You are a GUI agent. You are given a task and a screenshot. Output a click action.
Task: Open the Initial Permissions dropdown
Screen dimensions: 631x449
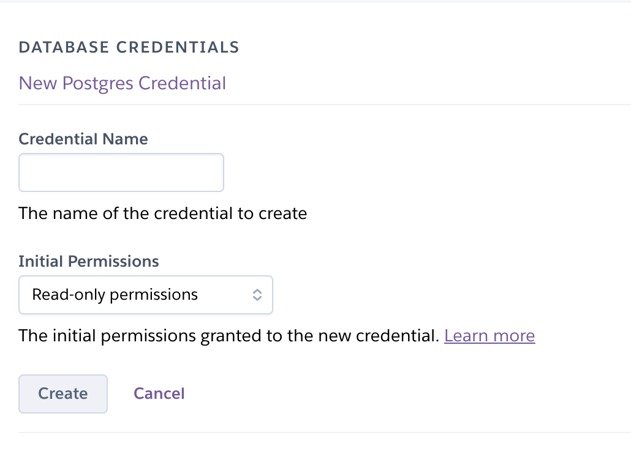(x=145, y=295)
